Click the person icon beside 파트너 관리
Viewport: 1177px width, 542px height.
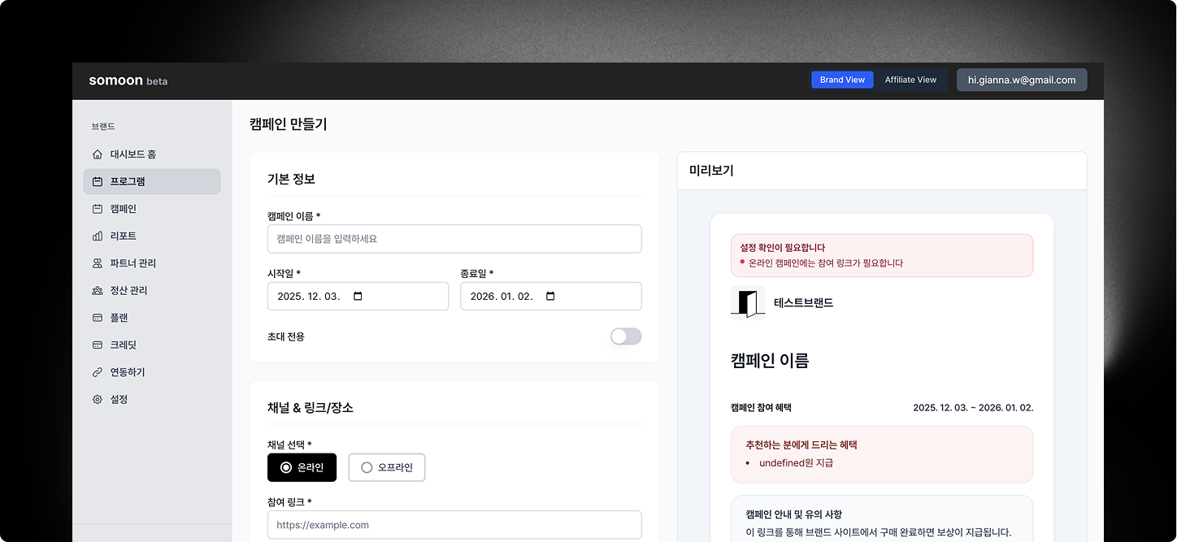pos(98,263)
